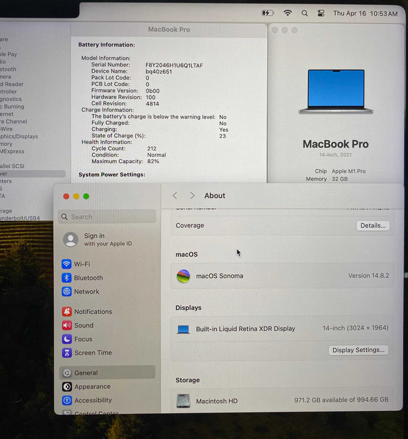Click device name bq40z651
Viewport: 408px width, 439px height.
(159, 71)
